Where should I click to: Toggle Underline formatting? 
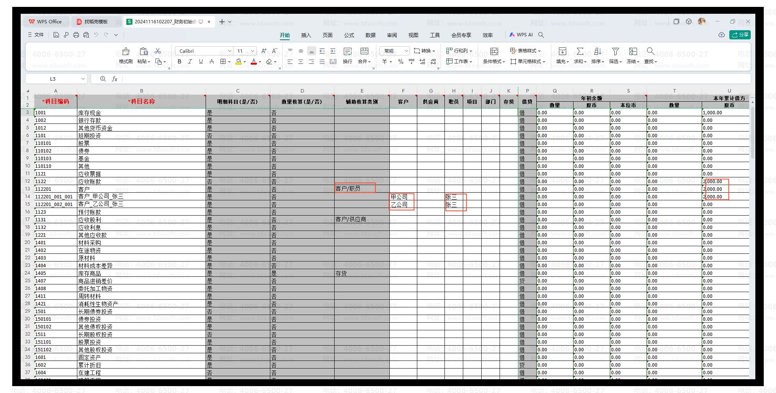201,62
